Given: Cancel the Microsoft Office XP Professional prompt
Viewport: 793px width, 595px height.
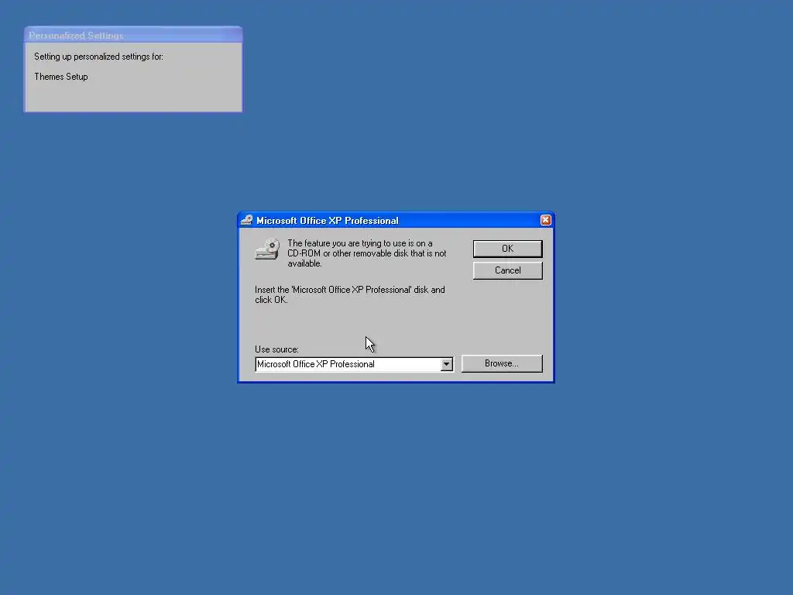Looking at the screenshot, I should tap(507, 270).
